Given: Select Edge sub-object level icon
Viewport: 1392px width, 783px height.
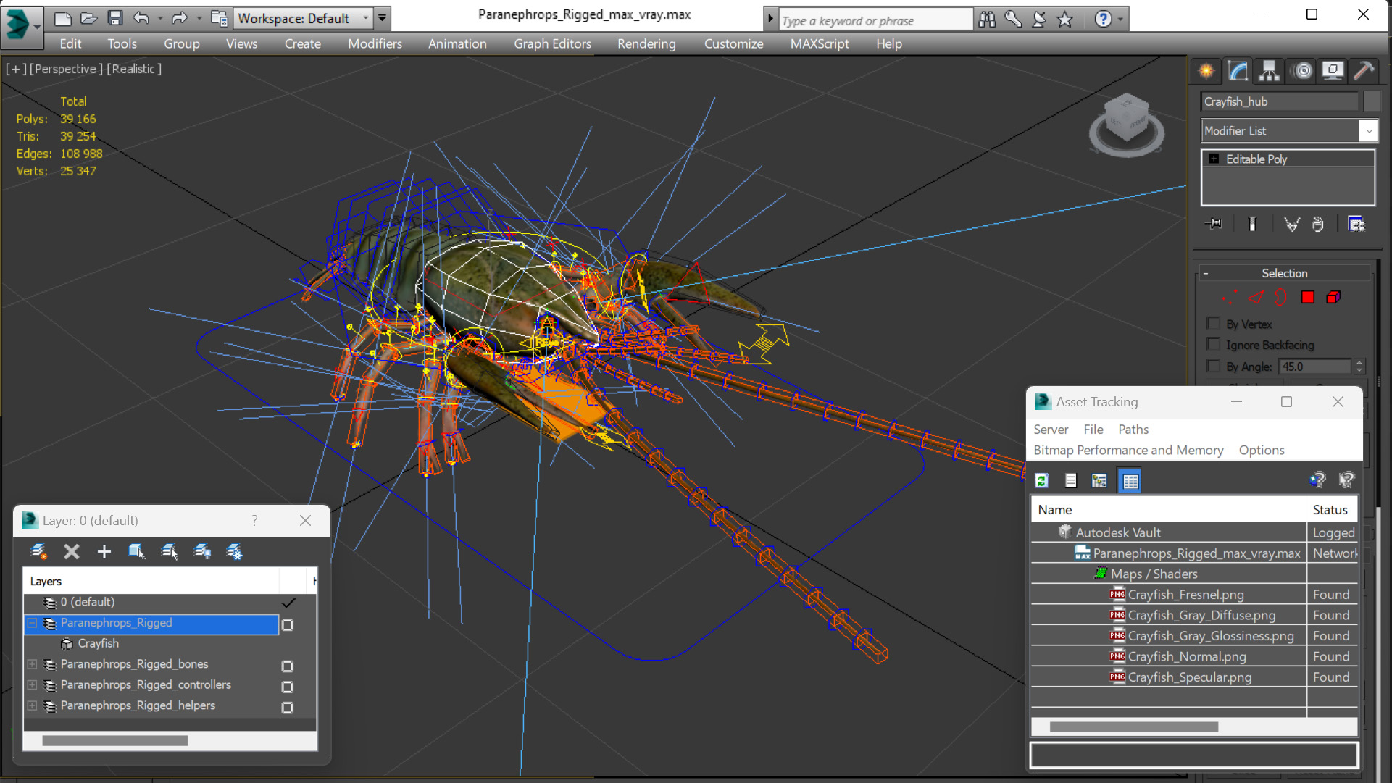Looking at the screenshot, I should tap(1256, 298).
